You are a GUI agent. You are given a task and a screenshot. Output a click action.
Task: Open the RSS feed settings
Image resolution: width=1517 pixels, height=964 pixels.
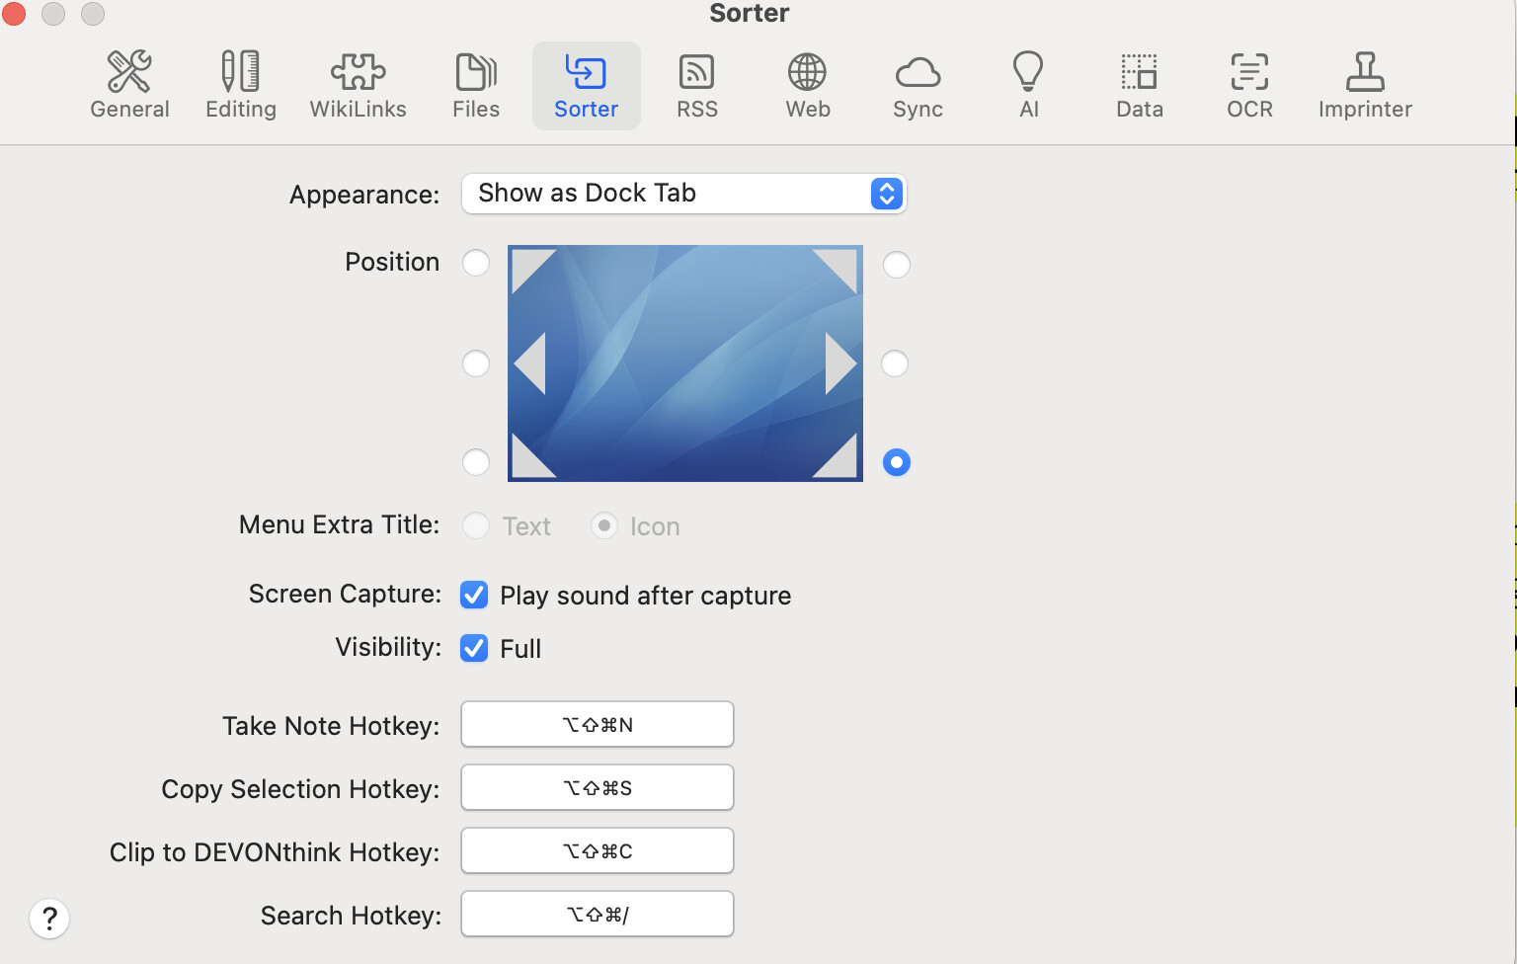696,86
